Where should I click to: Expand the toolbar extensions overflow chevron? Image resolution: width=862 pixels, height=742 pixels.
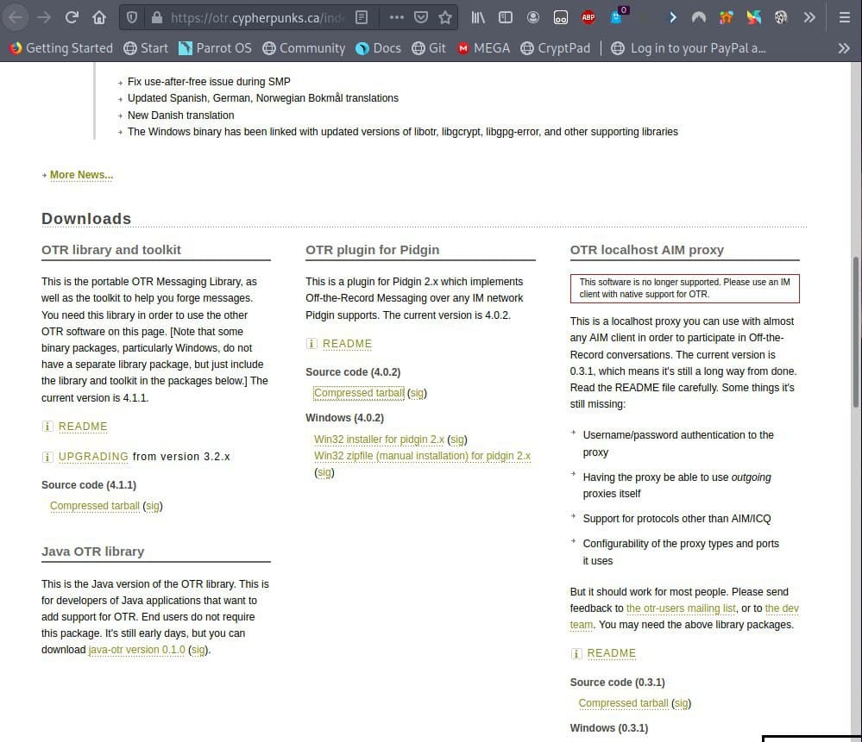[809, 17]
